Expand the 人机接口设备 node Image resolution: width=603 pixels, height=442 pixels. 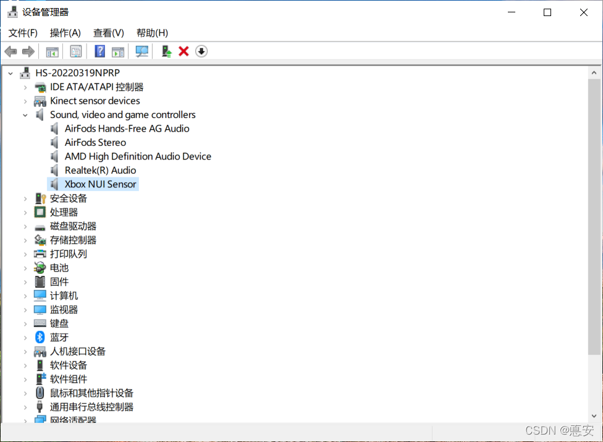(x=25, y=352)
